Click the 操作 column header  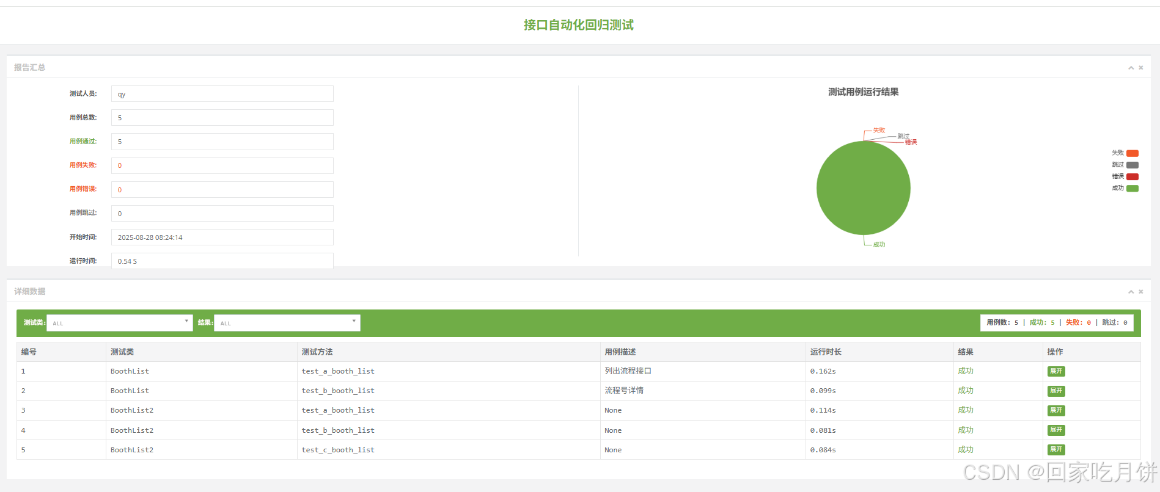1092,352
